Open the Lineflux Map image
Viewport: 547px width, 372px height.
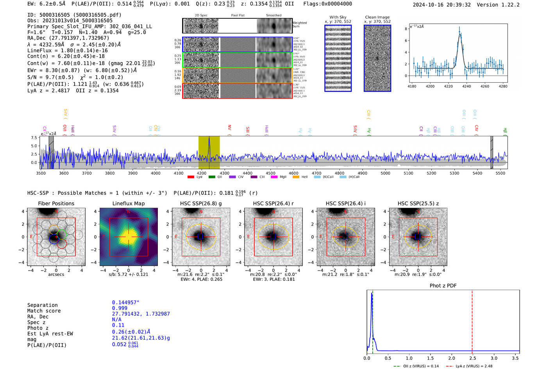129,237
